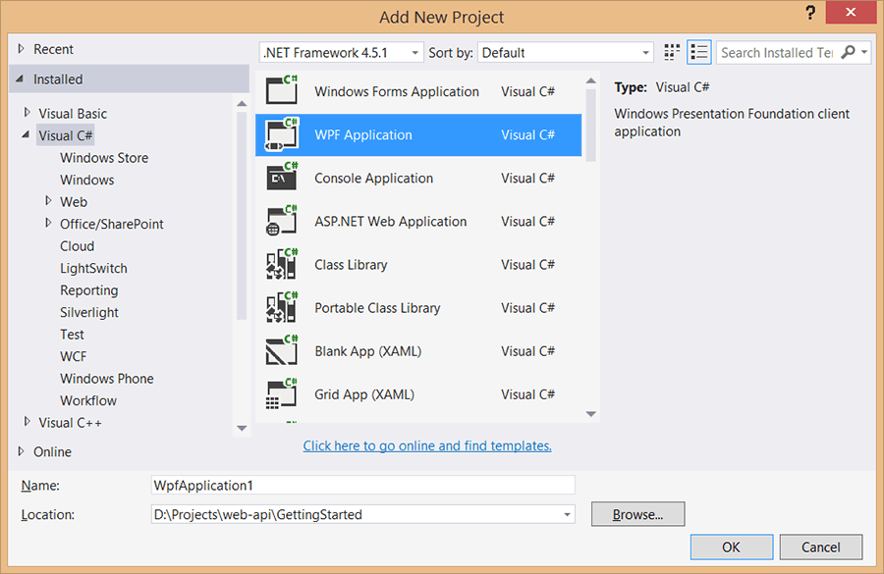This screenshot has height=574, width=884.
Task: Select the WCF category
Action: point(74,356)
